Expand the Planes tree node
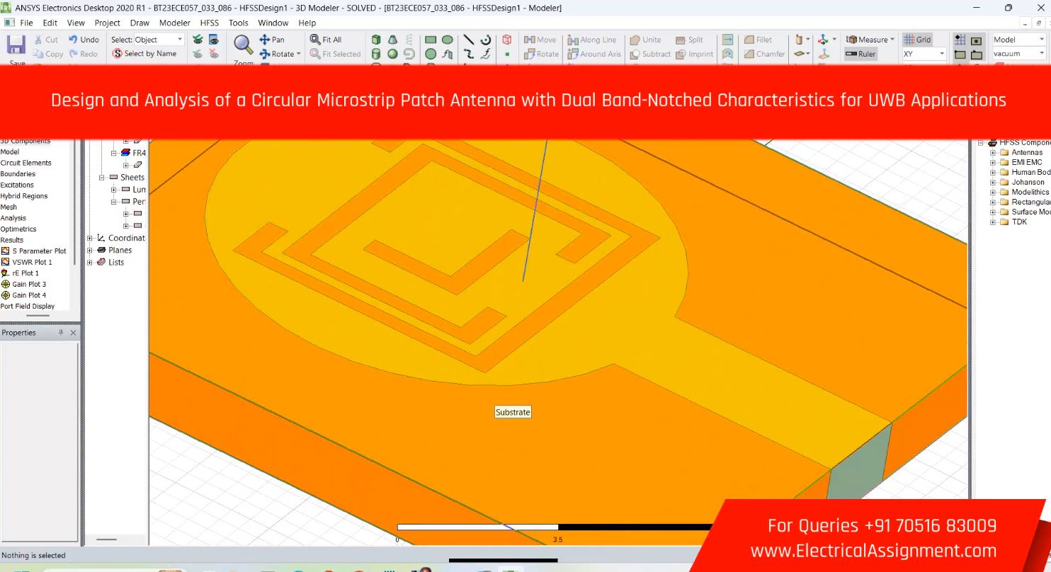Viewport: 1051px width, 572px height. [90, 250]
